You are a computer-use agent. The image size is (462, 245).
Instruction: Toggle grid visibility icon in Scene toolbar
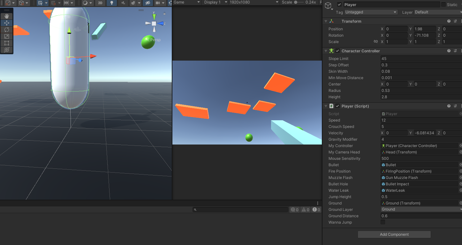tap(40, 3)
